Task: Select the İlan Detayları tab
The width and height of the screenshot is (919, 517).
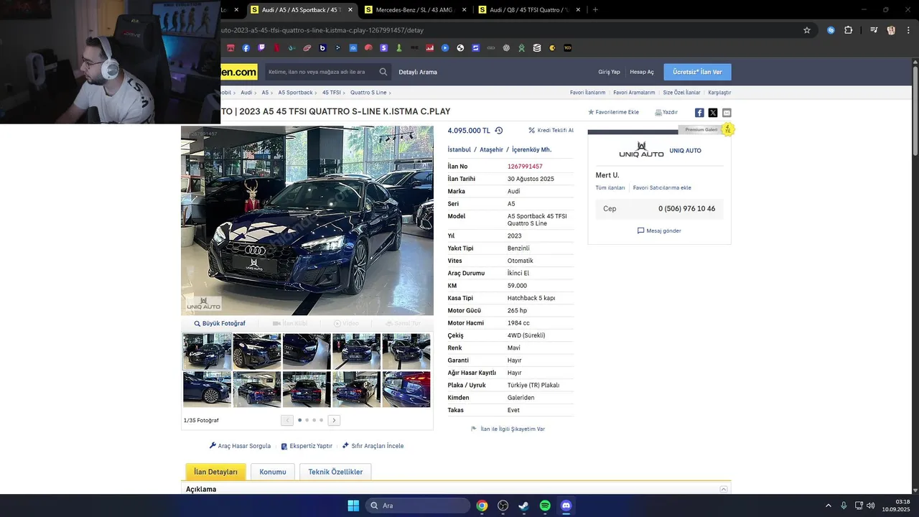Action: click(x=216, y=472)
